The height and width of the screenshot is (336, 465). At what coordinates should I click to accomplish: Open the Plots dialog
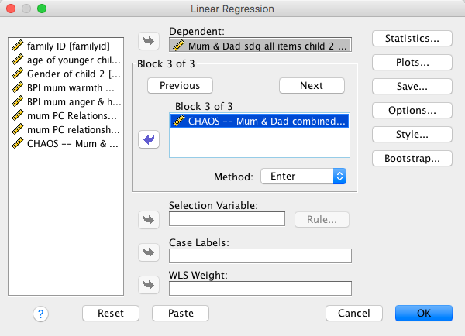[x=412, y=62]
